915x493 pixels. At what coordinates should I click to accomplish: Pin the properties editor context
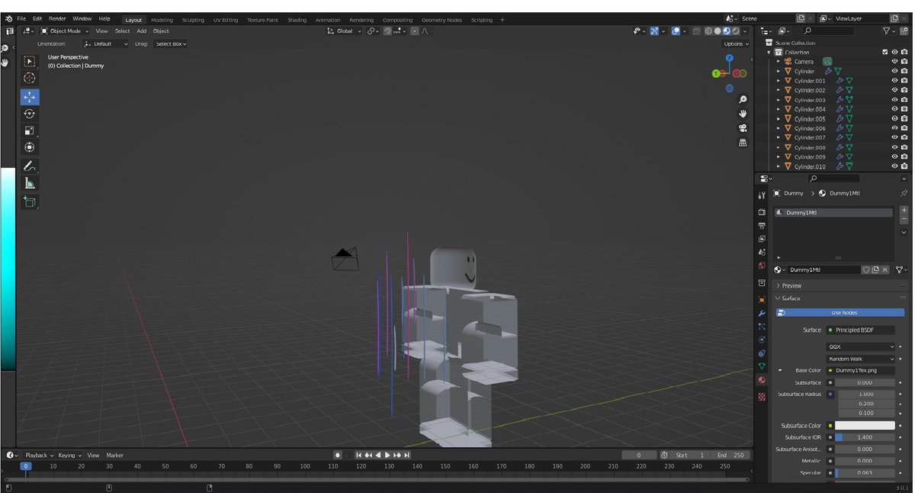coord(904,193)
